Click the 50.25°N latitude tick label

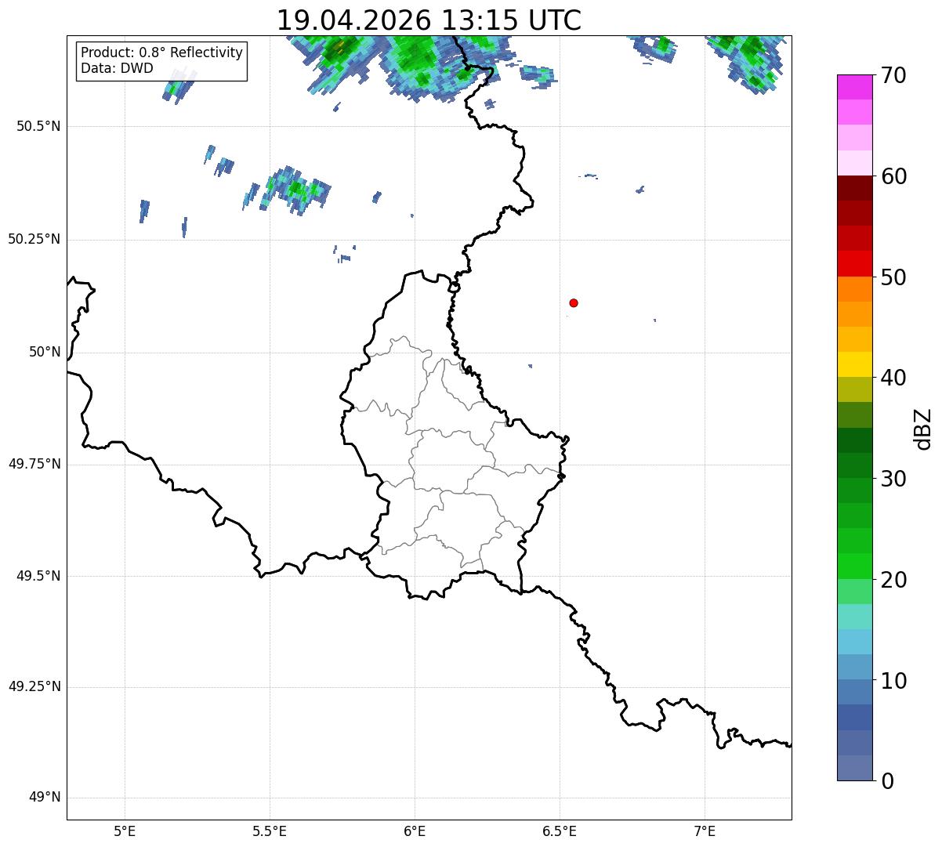click(x=34, y=239)
